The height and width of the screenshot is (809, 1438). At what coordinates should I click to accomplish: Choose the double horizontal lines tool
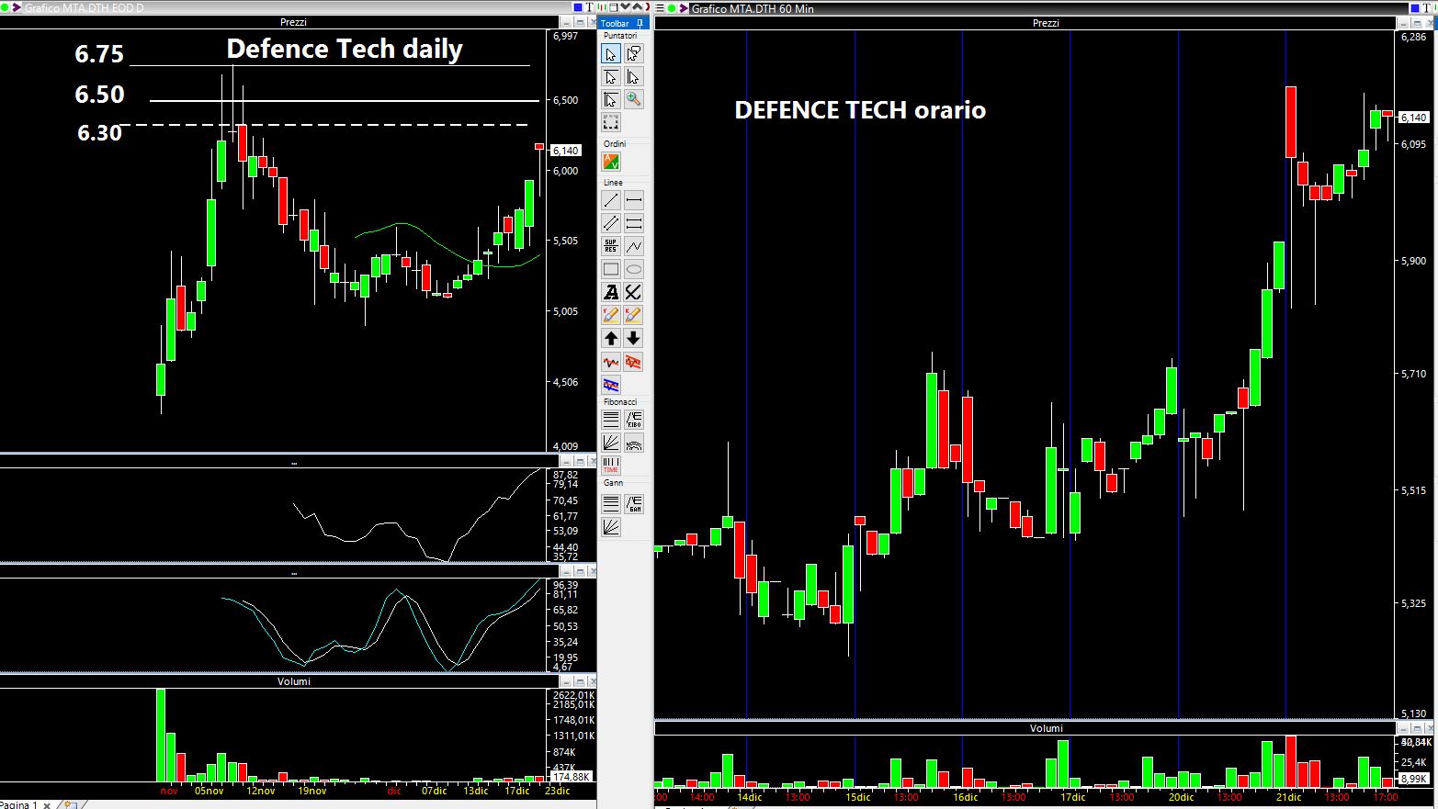pyautogui.click(x=634, y=223)
